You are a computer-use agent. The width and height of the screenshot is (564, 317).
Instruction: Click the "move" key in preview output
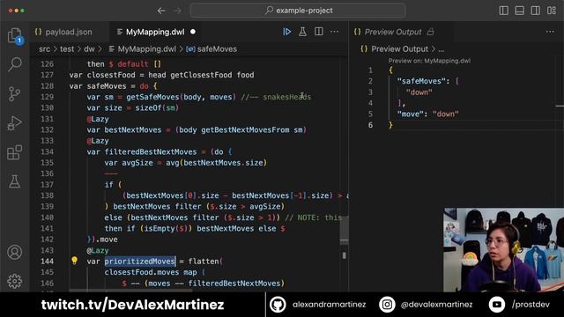[x=411, y=114]
